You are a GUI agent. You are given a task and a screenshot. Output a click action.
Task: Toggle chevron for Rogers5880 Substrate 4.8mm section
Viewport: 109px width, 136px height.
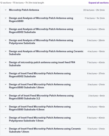pyautogui.click(x=6, y=107)
